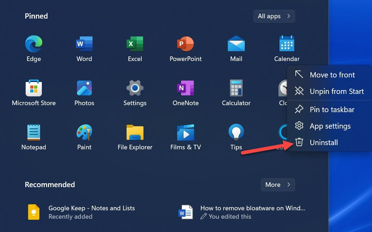This screenshot has width=372, height=232.
Task: Open Films & TV
Action: [x=185, y=136]
